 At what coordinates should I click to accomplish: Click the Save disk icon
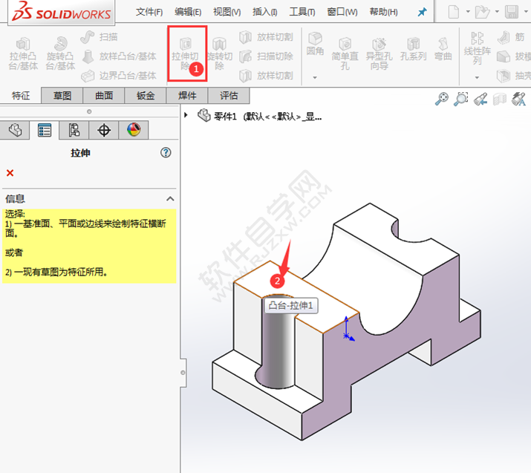(512, 12)
